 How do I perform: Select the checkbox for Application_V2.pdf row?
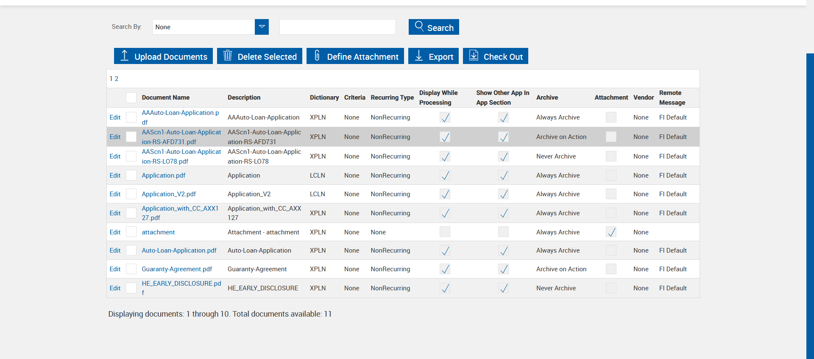[x=131, y=194]
